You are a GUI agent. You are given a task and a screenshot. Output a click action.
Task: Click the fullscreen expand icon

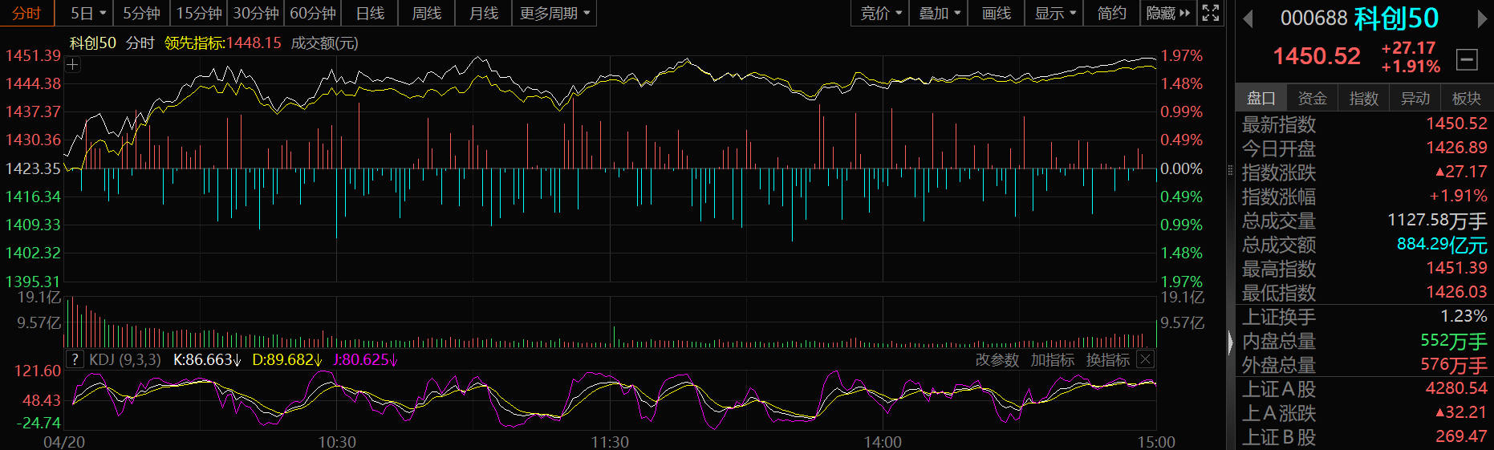[1211, 13]
